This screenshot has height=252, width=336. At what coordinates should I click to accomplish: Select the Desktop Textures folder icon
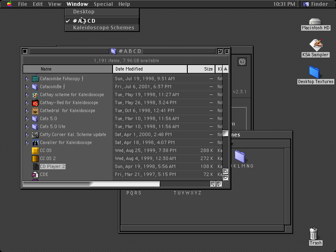tap(314, 72)
